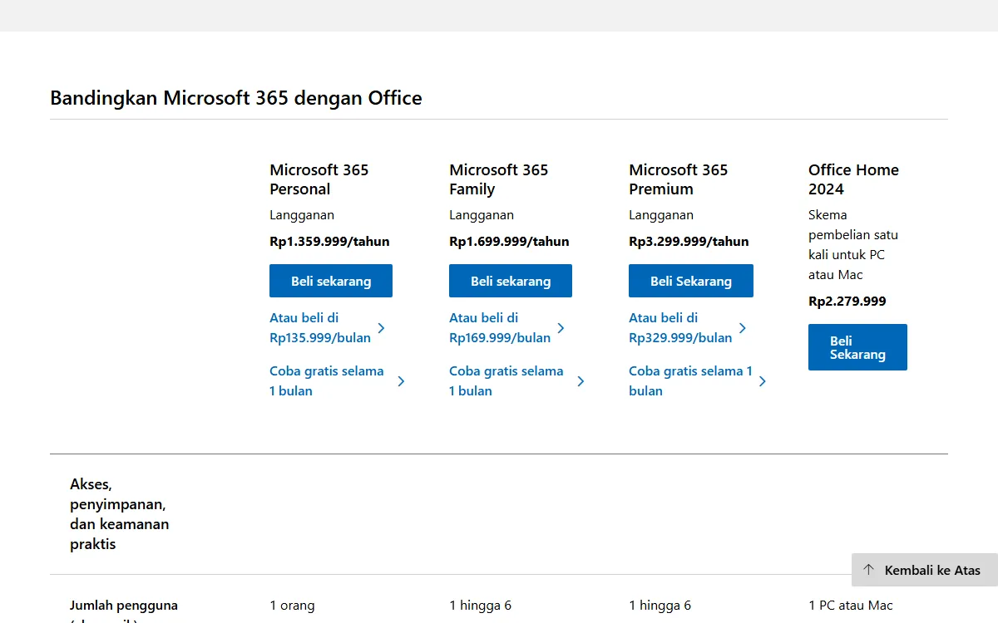Select Office Home 2024 heading

click(853, 179)
